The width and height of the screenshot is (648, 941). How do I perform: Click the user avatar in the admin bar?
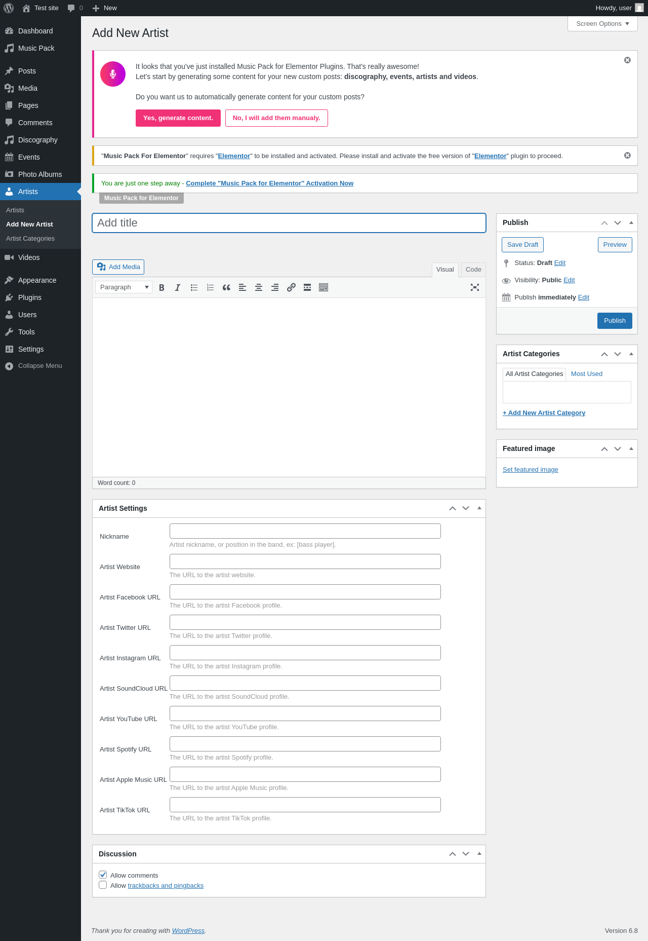point(639,8)
